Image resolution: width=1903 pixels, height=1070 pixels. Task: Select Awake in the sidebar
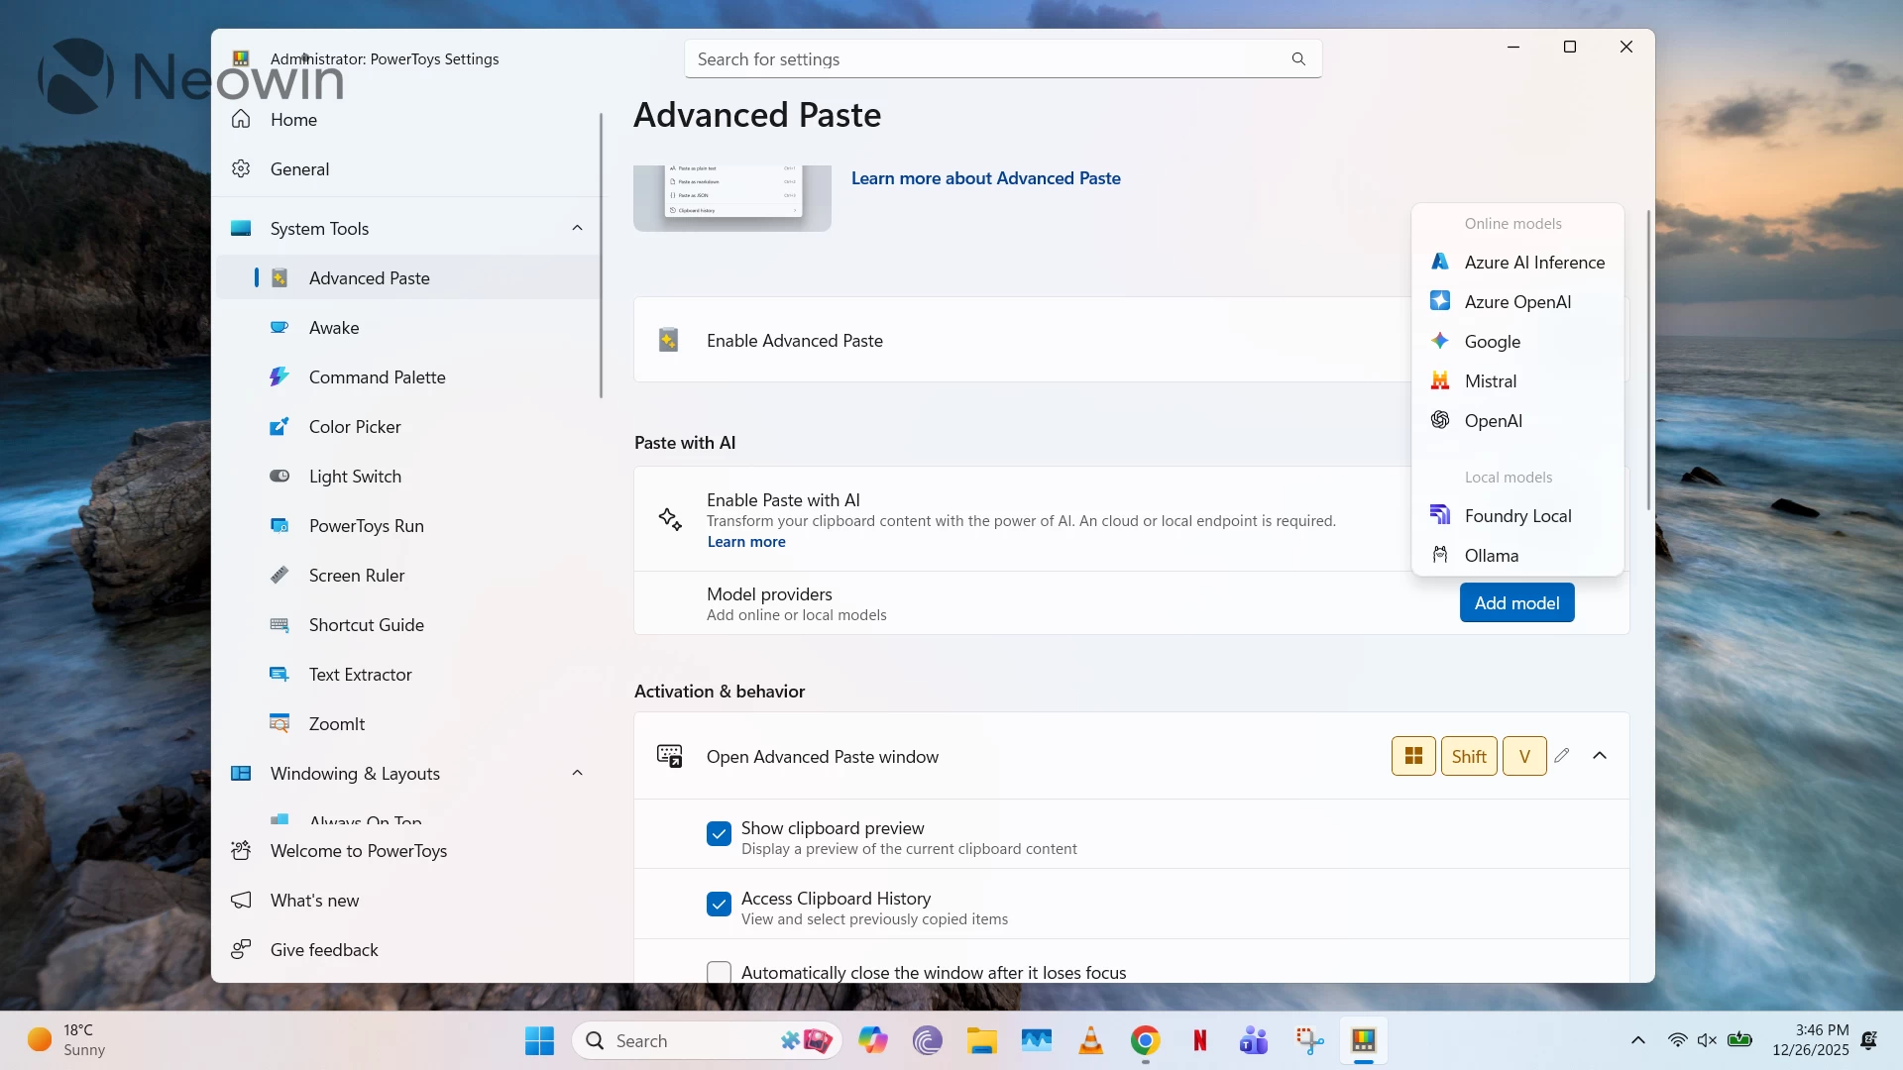coord(406,328)
